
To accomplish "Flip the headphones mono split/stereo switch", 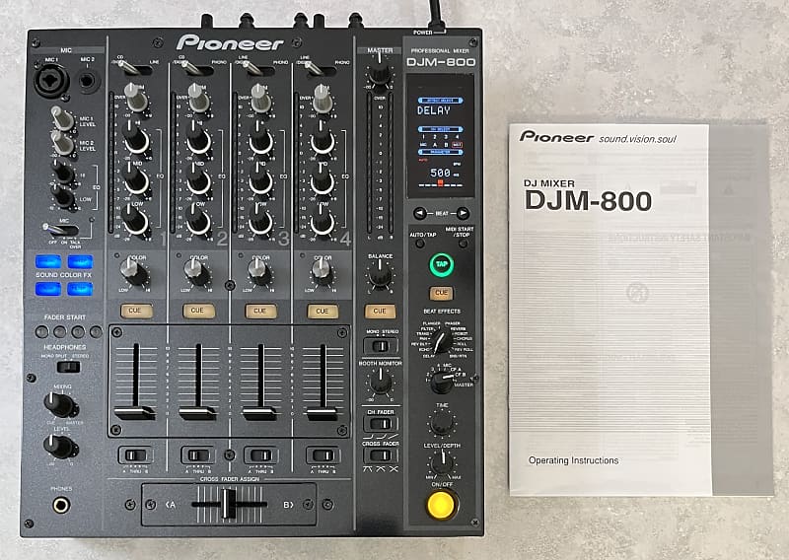I will [x=68, y=367].
